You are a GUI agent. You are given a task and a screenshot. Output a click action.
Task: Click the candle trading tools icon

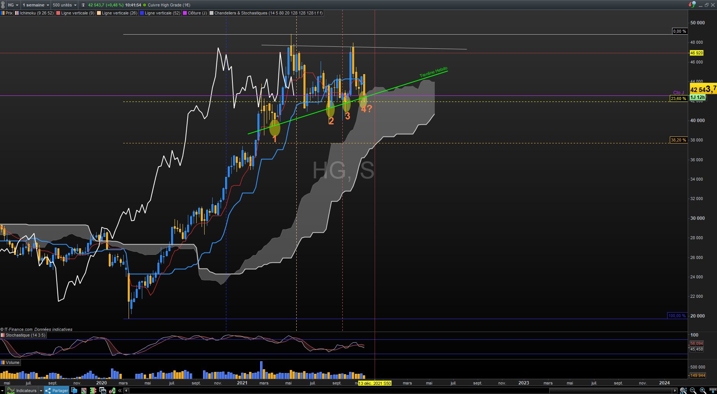[112, 391]
